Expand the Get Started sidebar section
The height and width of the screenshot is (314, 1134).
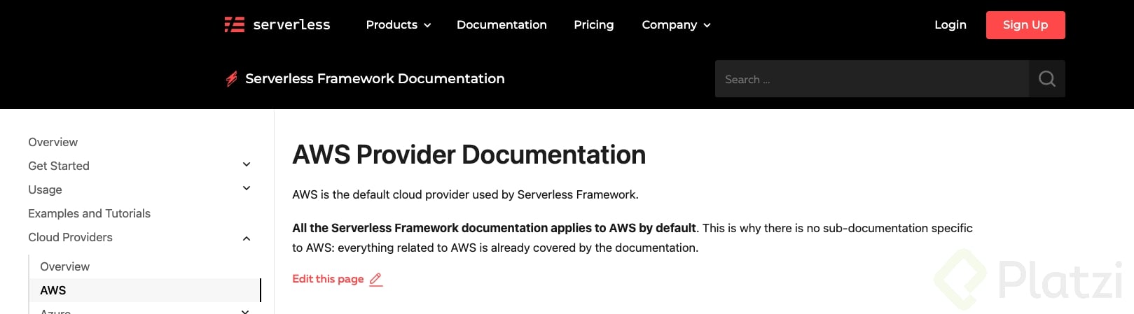pyautogui.click(x=247, y=165)
